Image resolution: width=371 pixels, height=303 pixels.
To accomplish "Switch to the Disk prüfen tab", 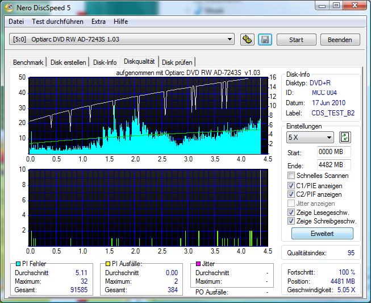I will click(177, 63).
